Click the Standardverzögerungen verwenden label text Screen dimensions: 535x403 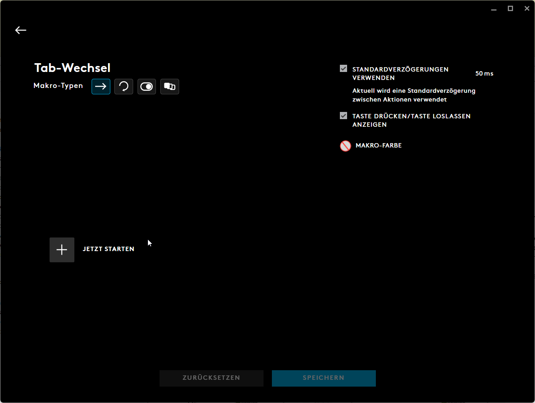click(x=400, y=74)
